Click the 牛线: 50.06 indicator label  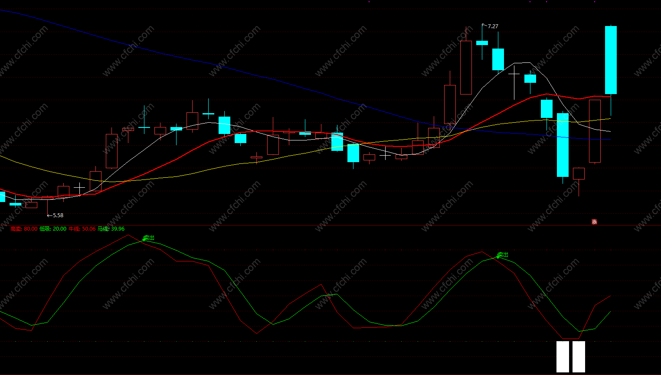[82, 229]
